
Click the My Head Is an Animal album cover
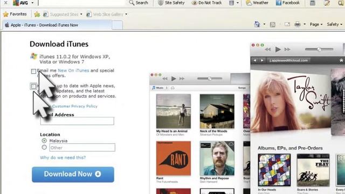point(174,112)
